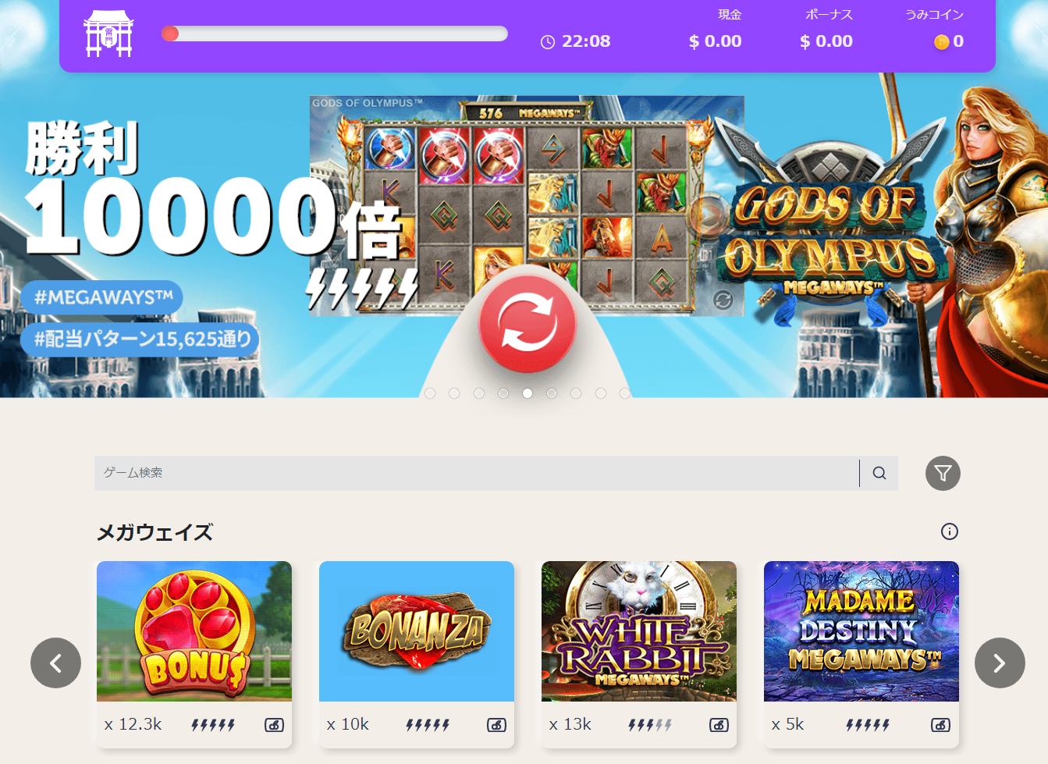Image resolution: width=1048 pixels, height=764 pixels.
Task: Click the #配当パターン15,625通り tag
Action: click(x=140, y=339)
